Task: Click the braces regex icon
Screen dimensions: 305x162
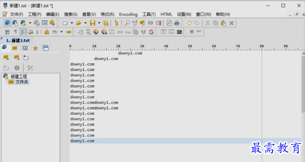Action: pyautogui.click(x=150, y=23)
